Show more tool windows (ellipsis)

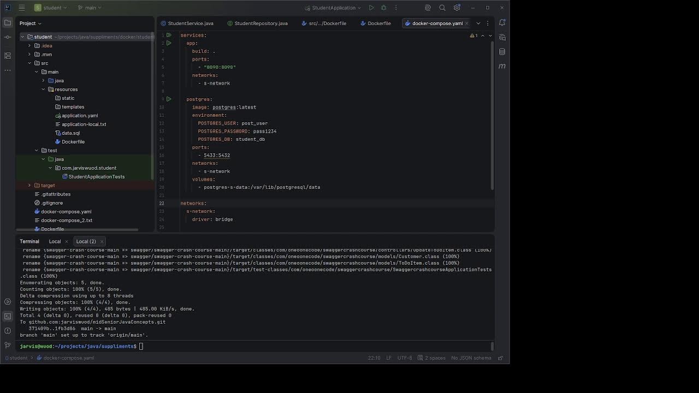tap(8, 70)
